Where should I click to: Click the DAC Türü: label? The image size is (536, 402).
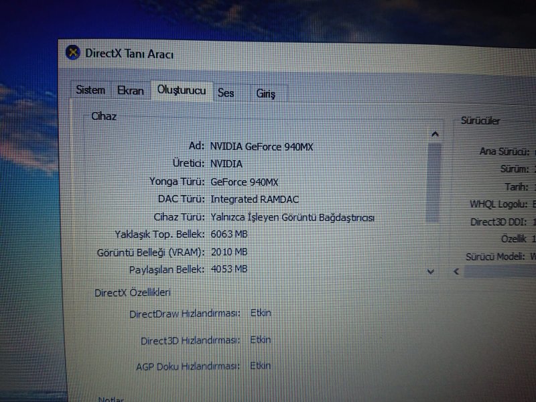(181, 198)
